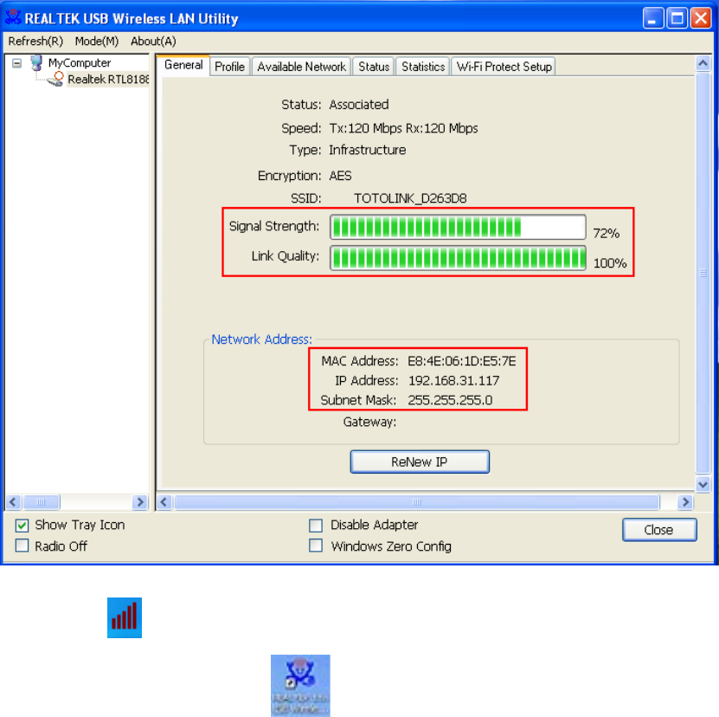Open the Status tab

(x=374, y=67)
